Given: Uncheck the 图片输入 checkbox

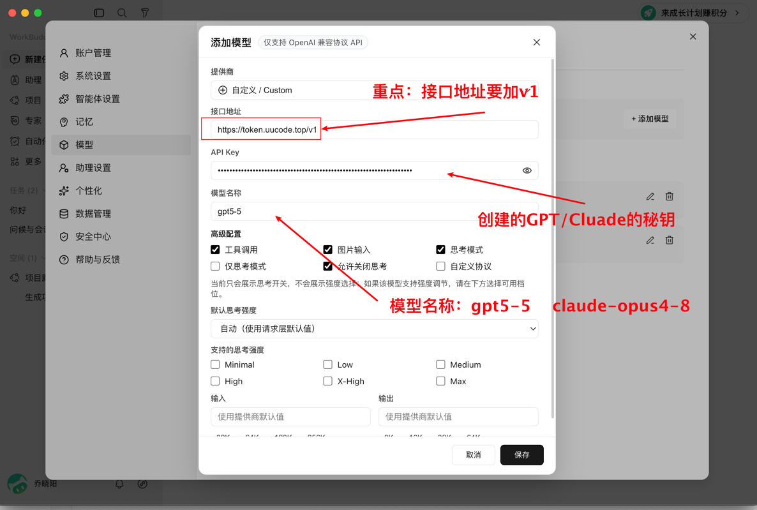Looking at the screenshot, I should coord(328,250).
